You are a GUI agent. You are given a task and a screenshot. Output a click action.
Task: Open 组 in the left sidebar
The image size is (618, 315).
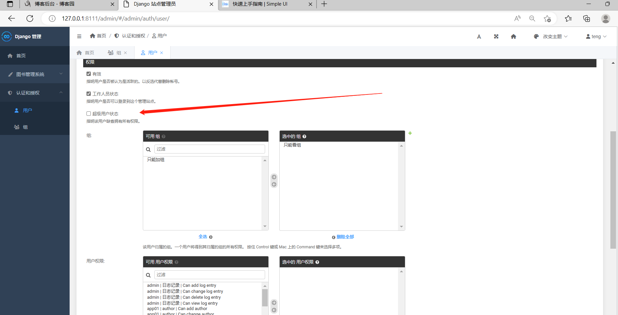(x=35, y=127)
